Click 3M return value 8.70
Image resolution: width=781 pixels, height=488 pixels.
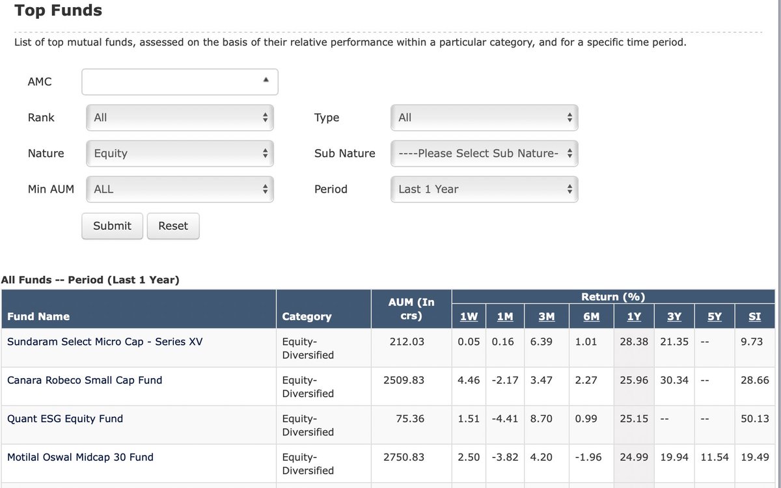point(541,418)
